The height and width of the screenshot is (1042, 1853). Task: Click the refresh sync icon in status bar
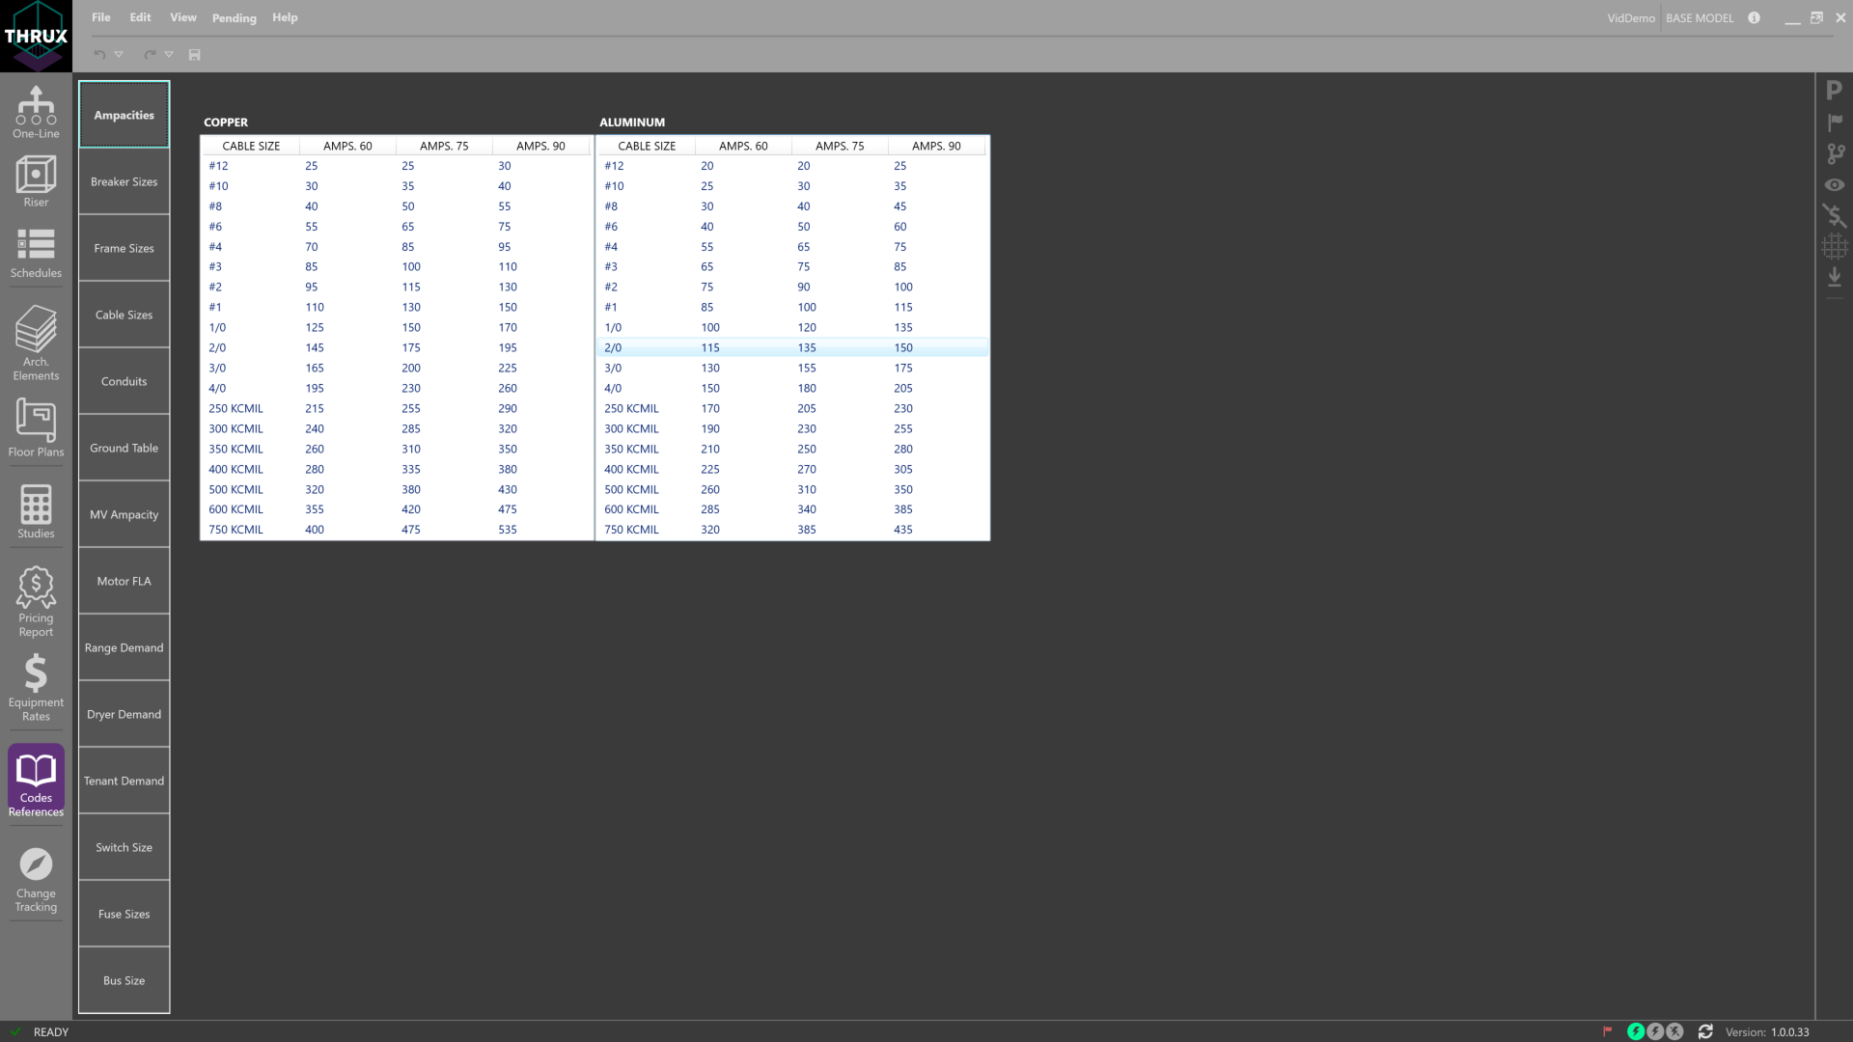click(1705, 1031)
